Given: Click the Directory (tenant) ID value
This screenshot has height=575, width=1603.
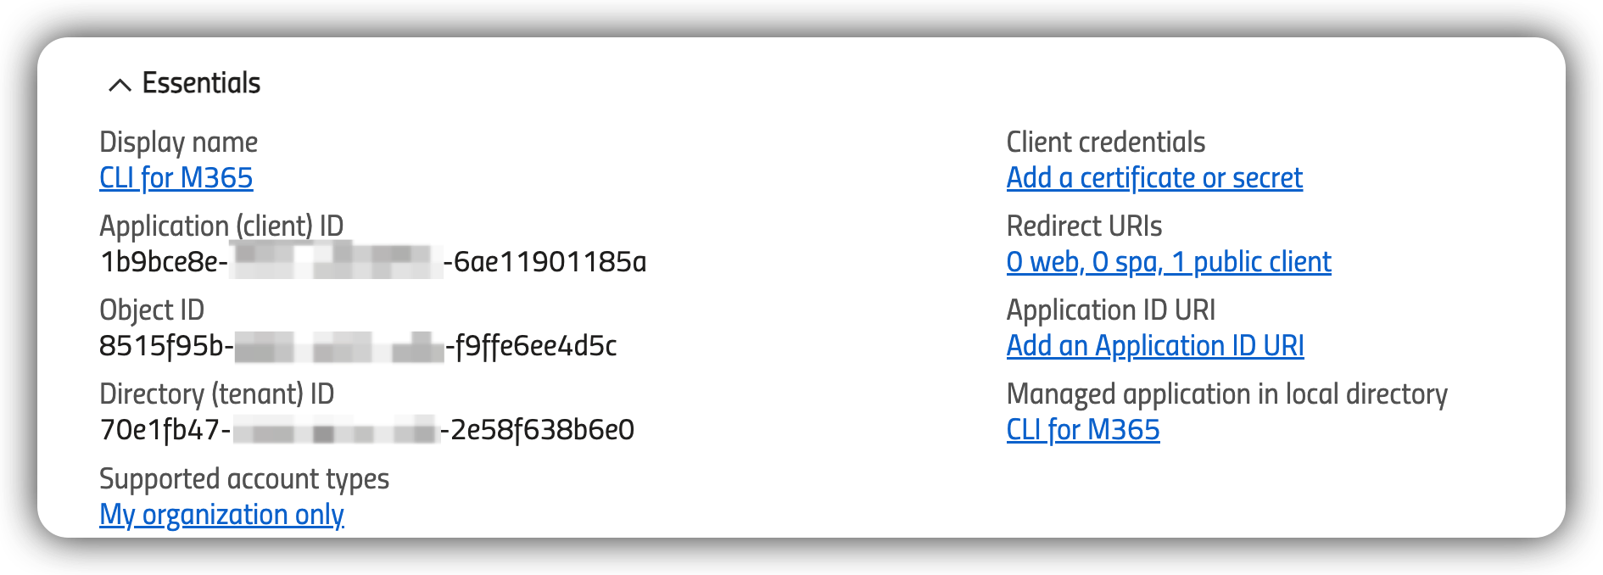Looking at the screenshot, I should (366, 430).
